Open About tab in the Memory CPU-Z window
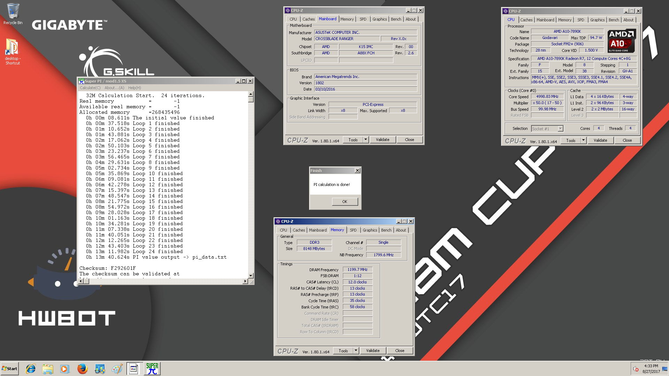669x376 pixels. (x=401, y=230)
